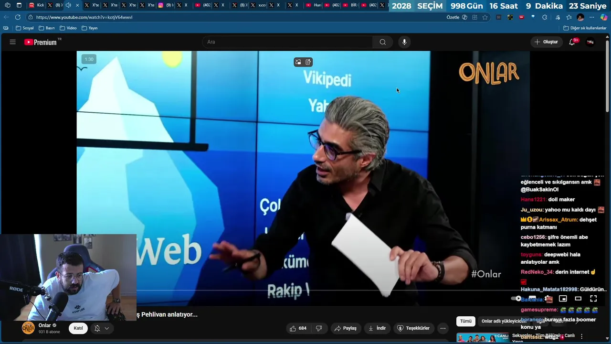The height and width of the screenshot is (344, 611).
Task: Click the video overlay note icon
Action: click(x=308, y=62)
